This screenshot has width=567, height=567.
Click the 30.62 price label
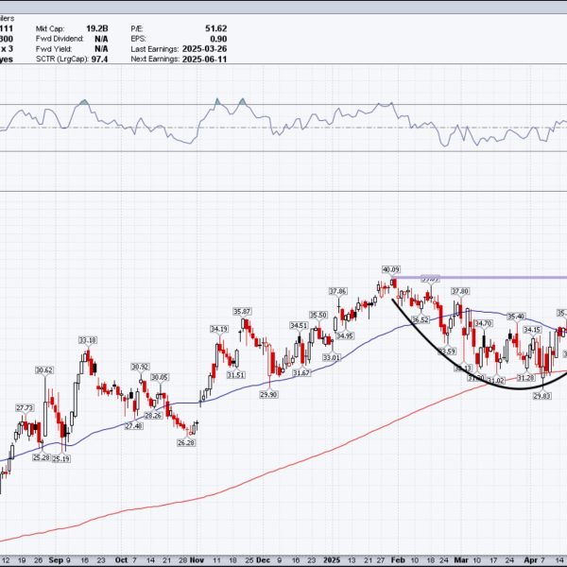[44, 369]
